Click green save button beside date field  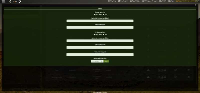point(106,61)
